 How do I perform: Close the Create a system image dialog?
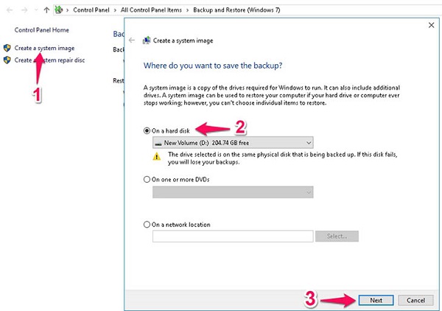[x=430, y=24]
